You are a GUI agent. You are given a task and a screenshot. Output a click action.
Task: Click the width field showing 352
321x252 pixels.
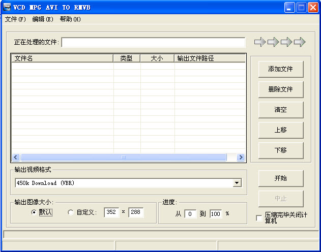(111, 212)
